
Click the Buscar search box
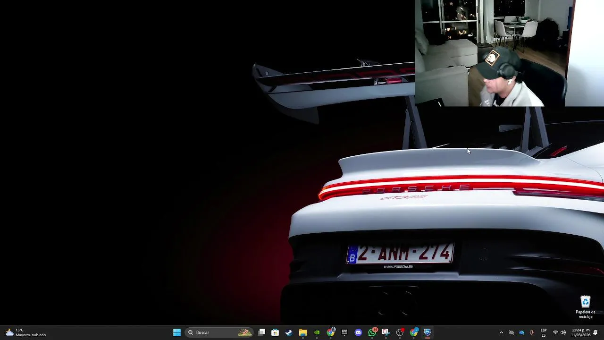pyautogui.click(x=220, y=332)
